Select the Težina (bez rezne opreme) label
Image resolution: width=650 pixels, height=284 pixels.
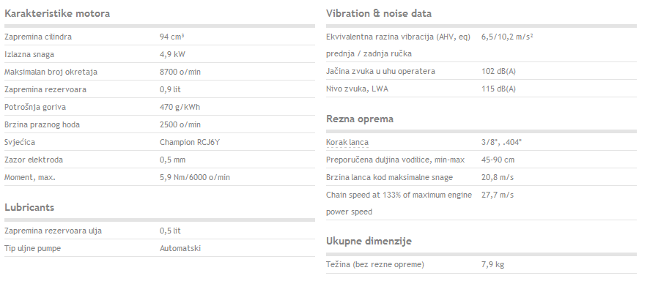374,264
